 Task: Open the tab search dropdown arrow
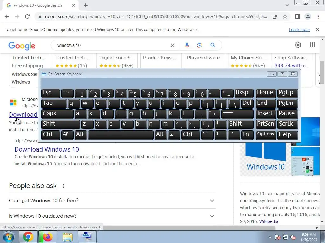(x=287, y=5)
